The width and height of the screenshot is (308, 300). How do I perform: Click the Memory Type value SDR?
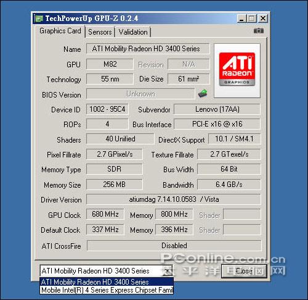click(115, 169)
